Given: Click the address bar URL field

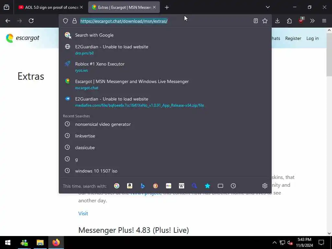Looking at the screenshot, I should [165, 21].
